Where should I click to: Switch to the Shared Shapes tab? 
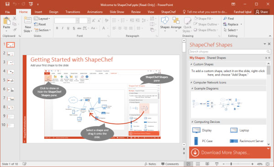click(216, 58)
